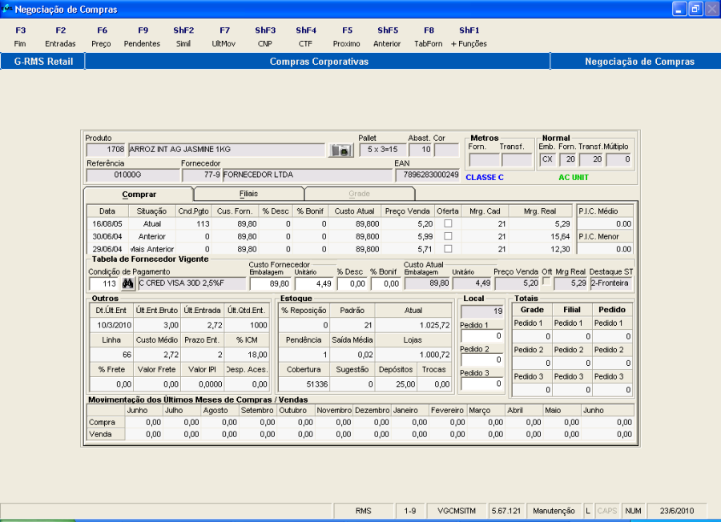The image size is (721, 522).
Task: Enable the Oft checkbox beside Preço Venda
Action: (547, 283)
